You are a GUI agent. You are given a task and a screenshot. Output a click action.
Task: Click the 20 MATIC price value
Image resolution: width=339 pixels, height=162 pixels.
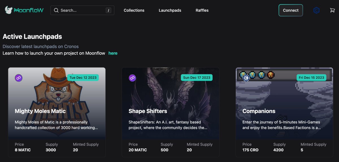coord(138,150)
